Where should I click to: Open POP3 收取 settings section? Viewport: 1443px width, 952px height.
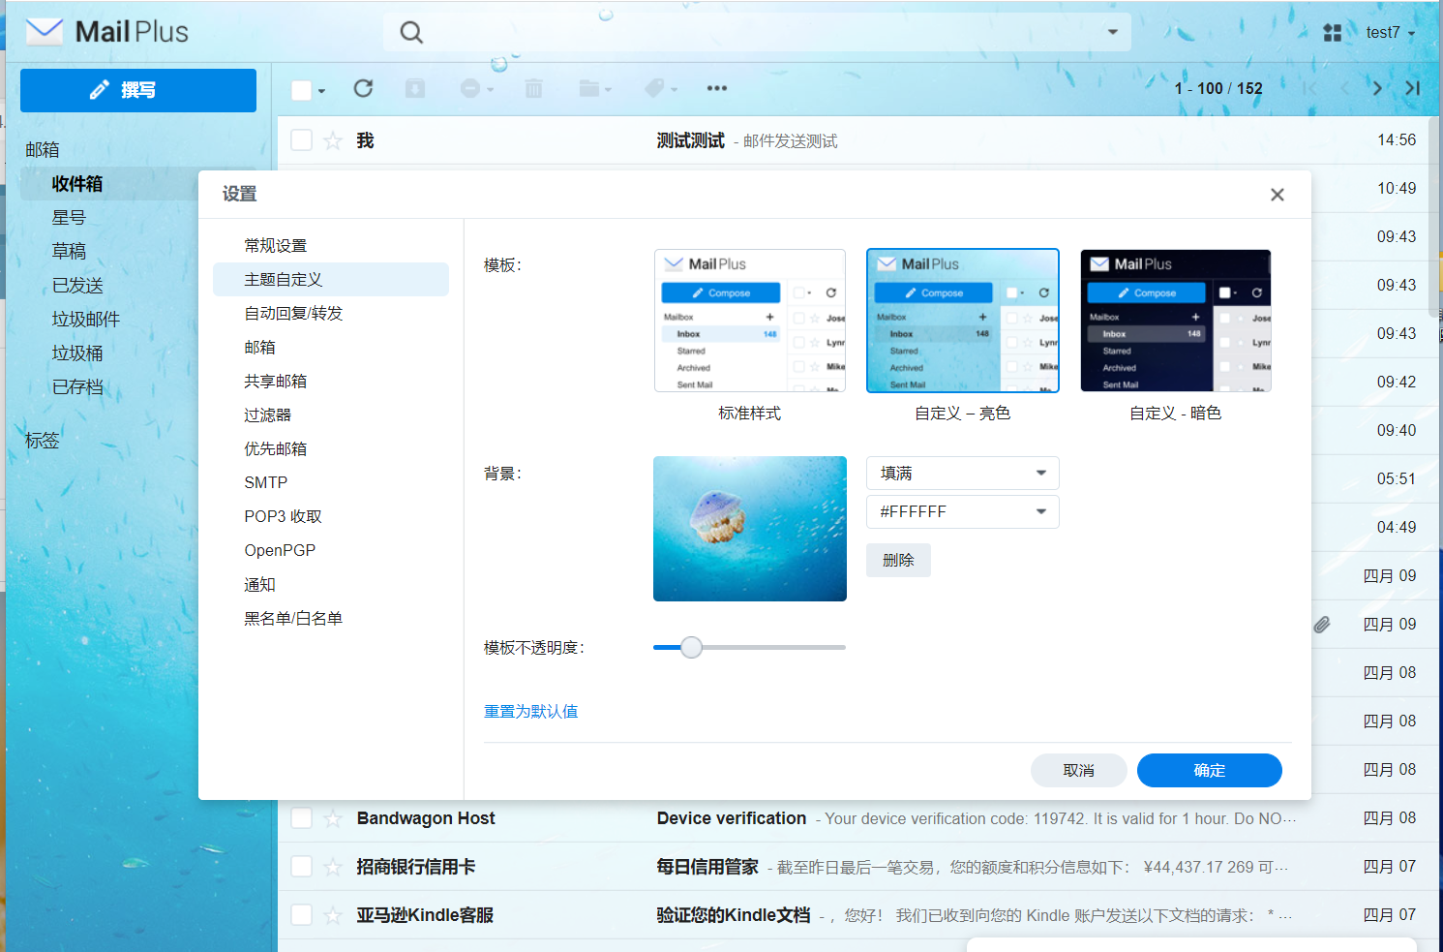coord(331,517)
